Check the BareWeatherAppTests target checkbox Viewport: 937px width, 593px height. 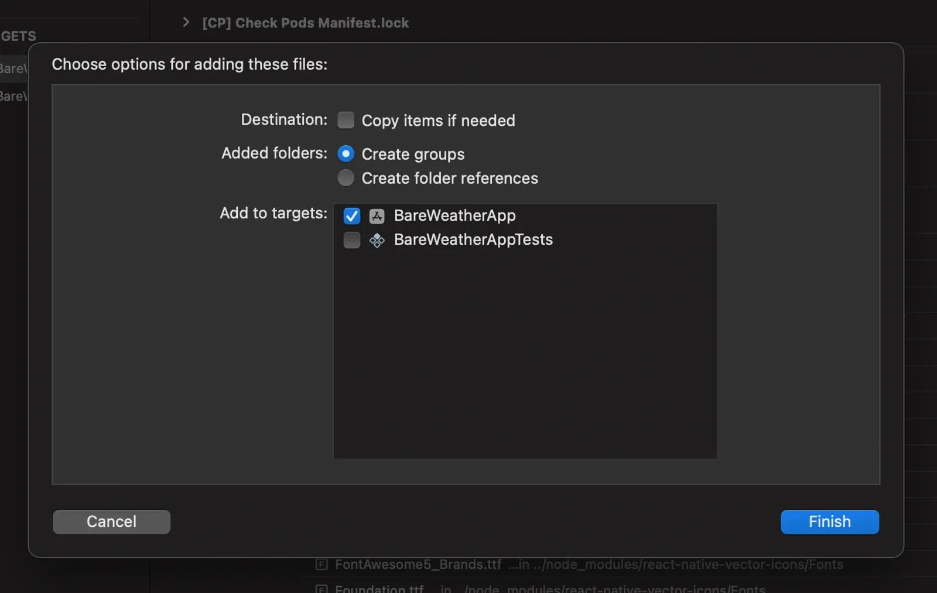click(x=351, y=240)
